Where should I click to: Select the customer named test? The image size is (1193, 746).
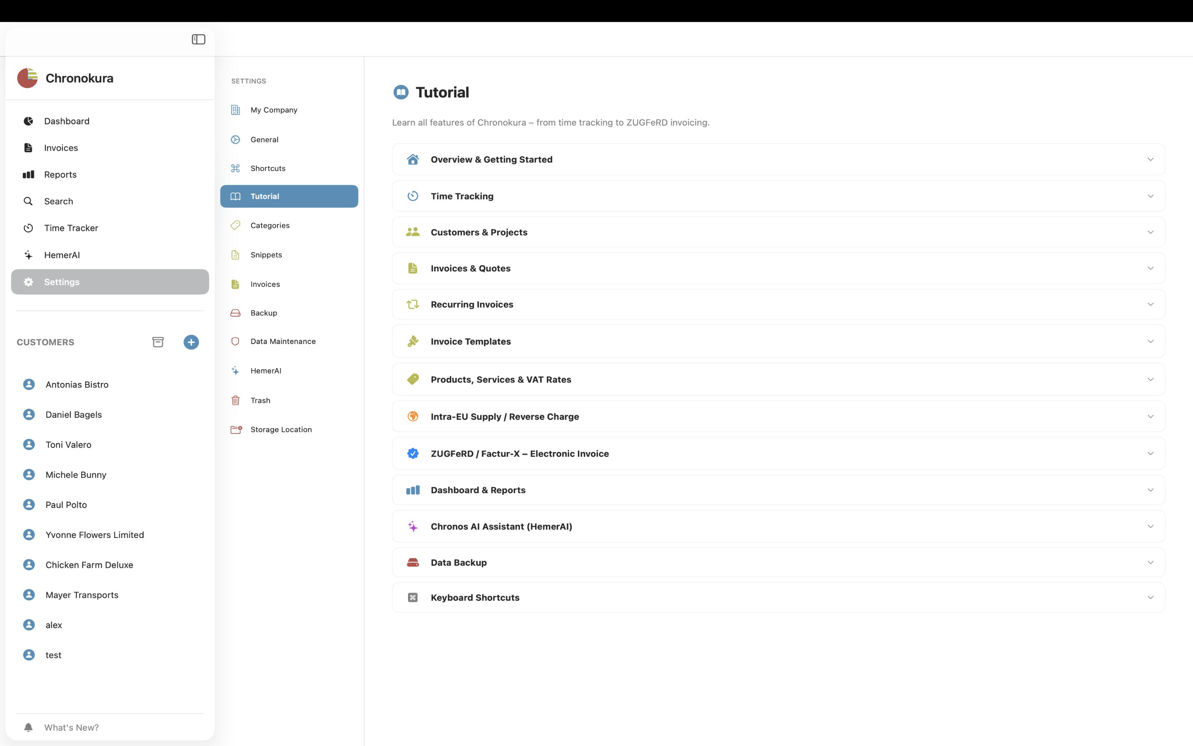point(110,655)
